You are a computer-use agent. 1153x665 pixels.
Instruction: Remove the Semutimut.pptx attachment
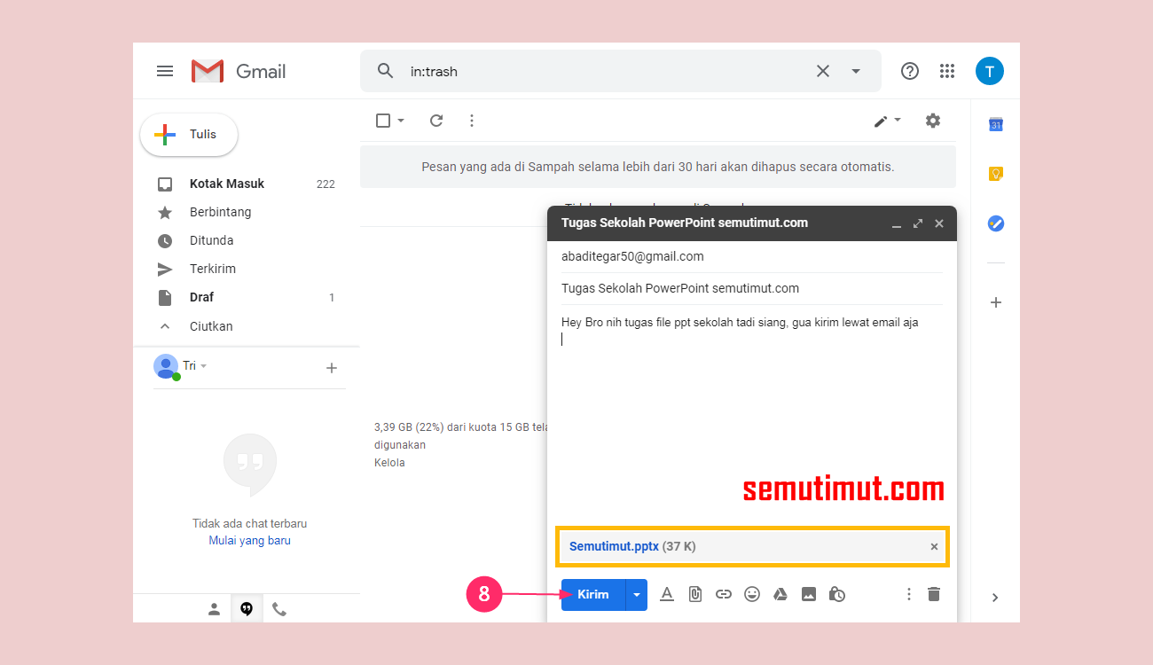[934, 547]
